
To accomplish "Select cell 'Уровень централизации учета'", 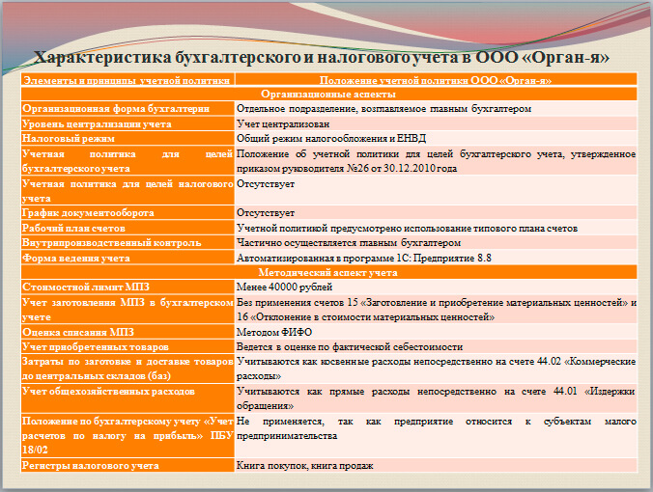I will pos(128,123).
